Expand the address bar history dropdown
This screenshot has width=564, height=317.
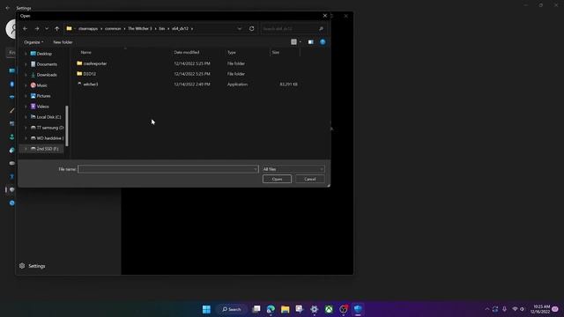(240, 28)
